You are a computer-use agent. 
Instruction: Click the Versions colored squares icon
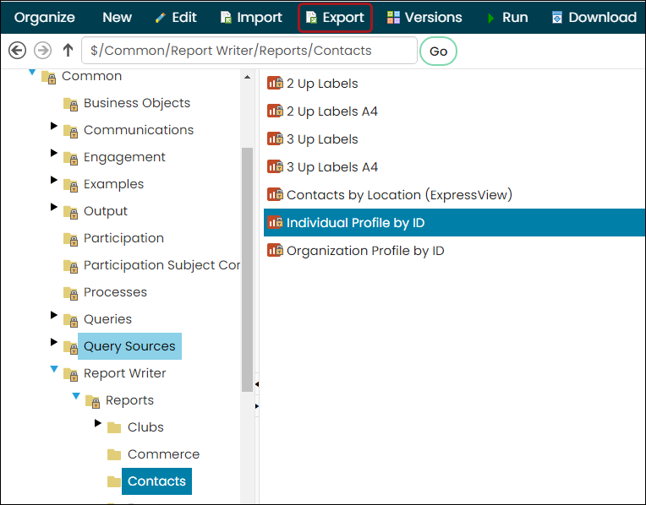[x=393, y=17]
